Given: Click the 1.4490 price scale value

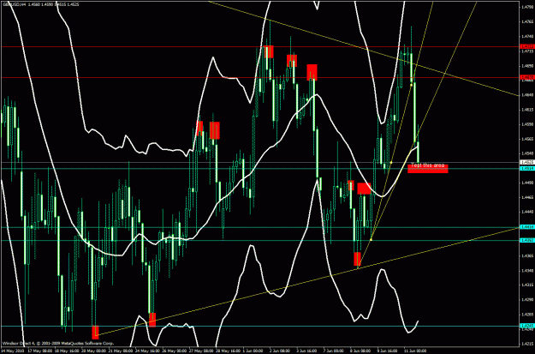Looking at the screenshot, I should pyautogui.click(x=526, y=183).
